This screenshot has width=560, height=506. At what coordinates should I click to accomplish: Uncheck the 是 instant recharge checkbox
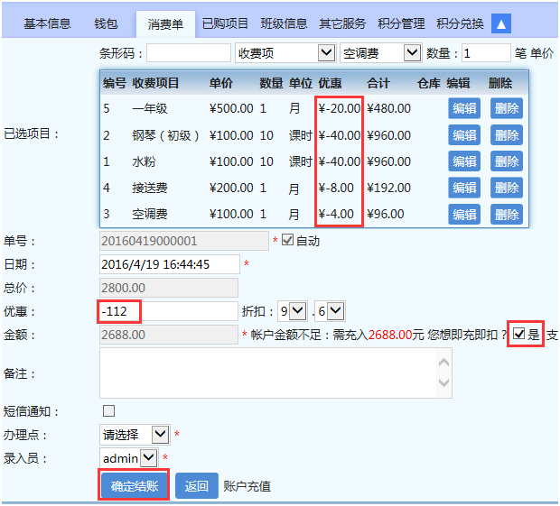coord(518,335)
